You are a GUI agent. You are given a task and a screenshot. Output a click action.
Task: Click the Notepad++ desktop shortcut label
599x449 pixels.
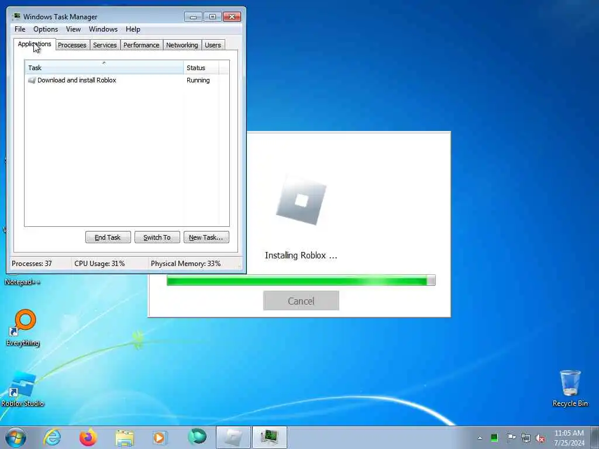click(22, 282)
